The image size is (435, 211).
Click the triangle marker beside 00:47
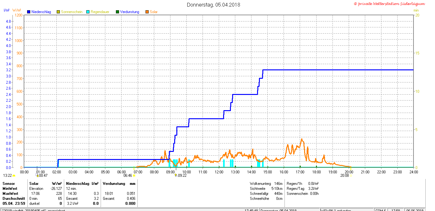[37, 176]
